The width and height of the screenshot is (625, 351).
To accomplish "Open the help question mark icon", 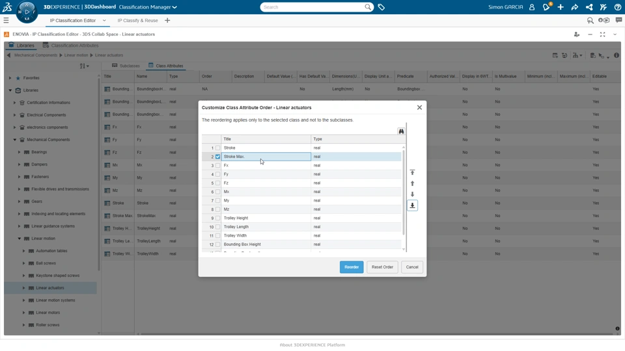I will (x=618, y=7).
